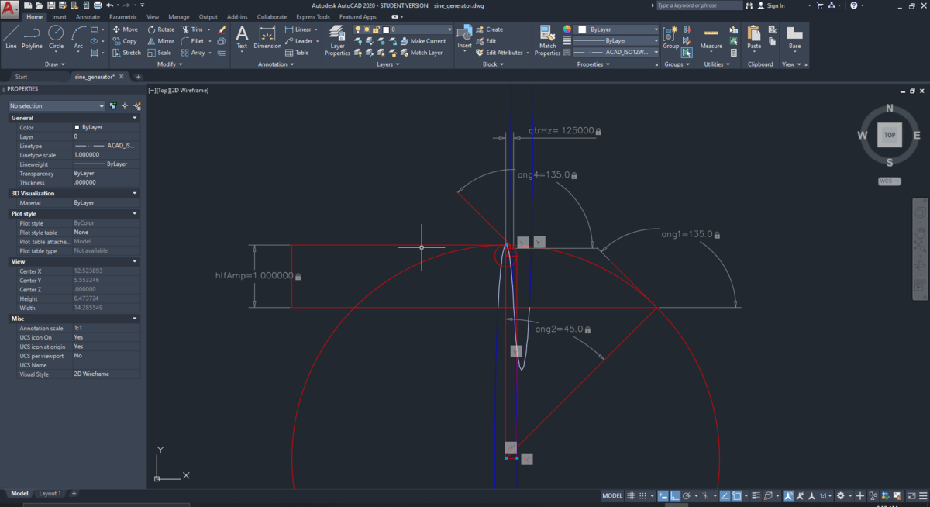Click Match Layer button
Viewport: 930px width, 507px height.
tap(421, 53)
